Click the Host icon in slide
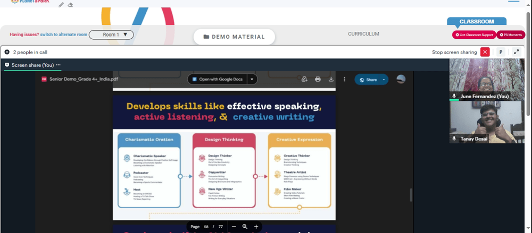This screenshot has width=532, height=233. 127,192
